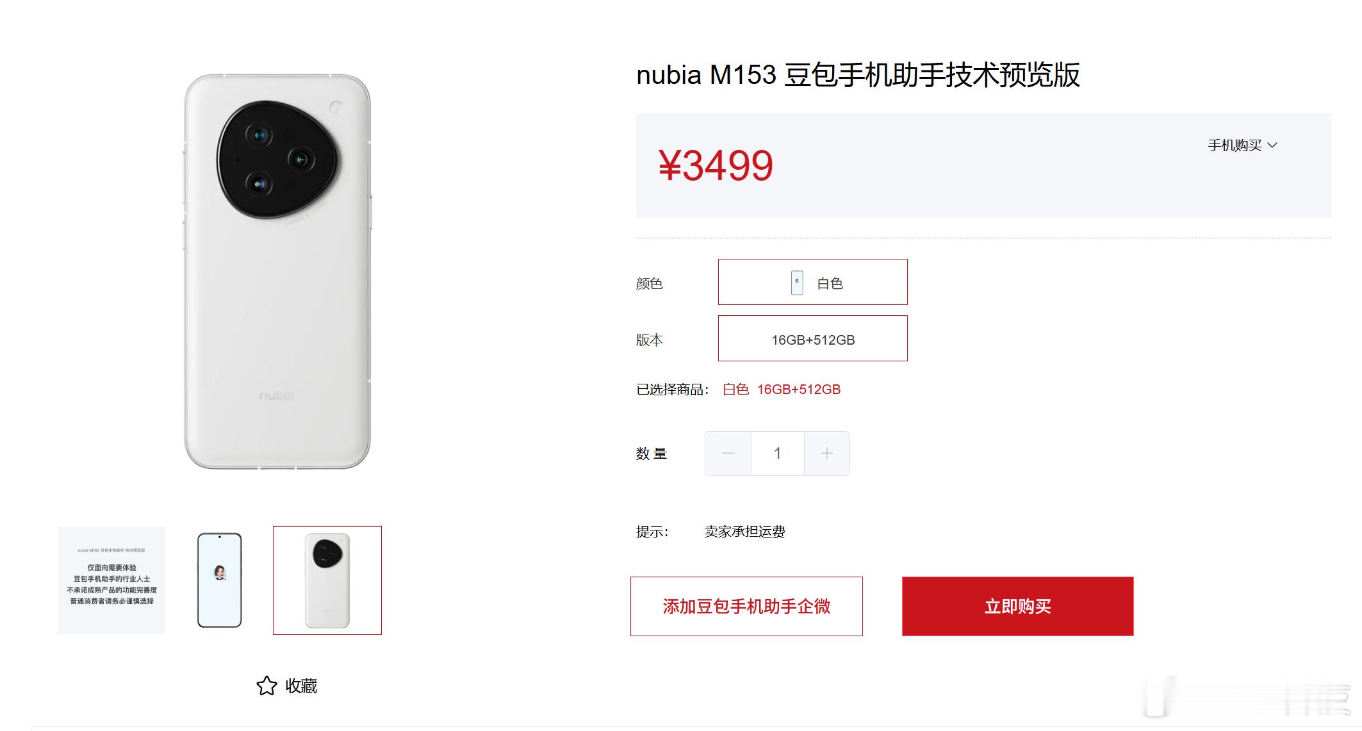Click the small phone icon in the 白色 option

click(x=797, y=283)
